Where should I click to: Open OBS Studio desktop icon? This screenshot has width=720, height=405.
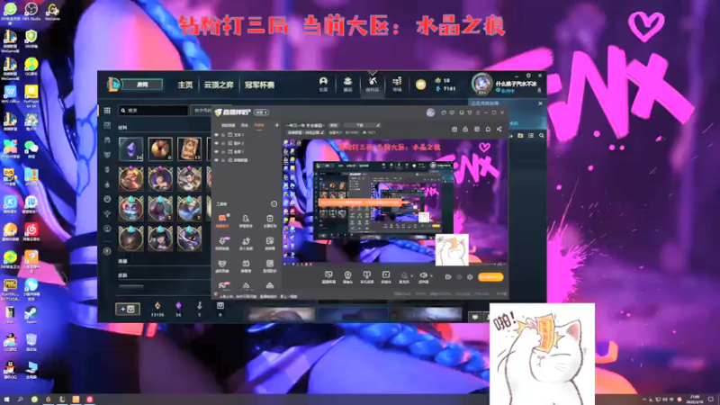pyautogui.click(x=31, y=11)
